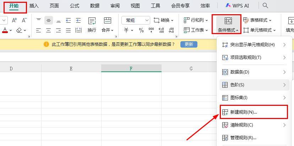
Task: Launch WPS AI from the ribbon
Action: point(237,6)
